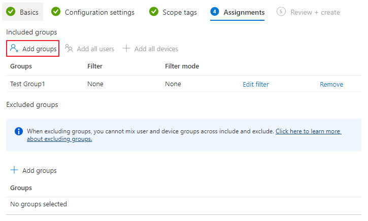
Task: Click the green checkmark next to Scope tags
Action: click(x=154, y=12)
